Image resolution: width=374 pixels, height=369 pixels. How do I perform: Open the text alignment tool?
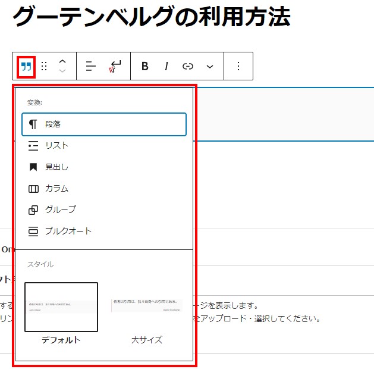pyautogui.click(x=90, y=66)
